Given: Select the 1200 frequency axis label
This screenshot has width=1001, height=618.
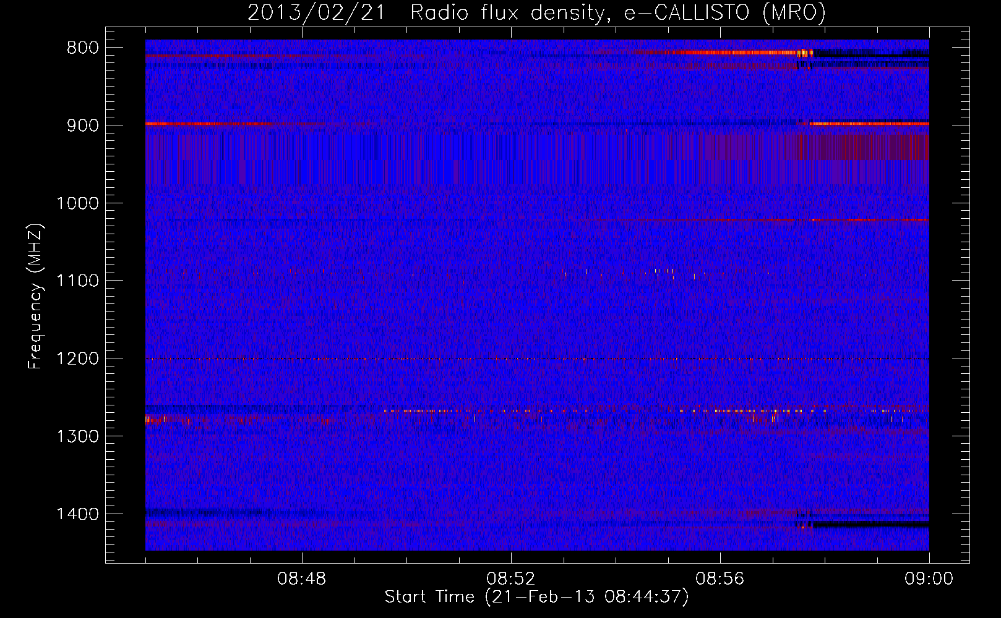Looking at the screenshot, I should 77,359.
